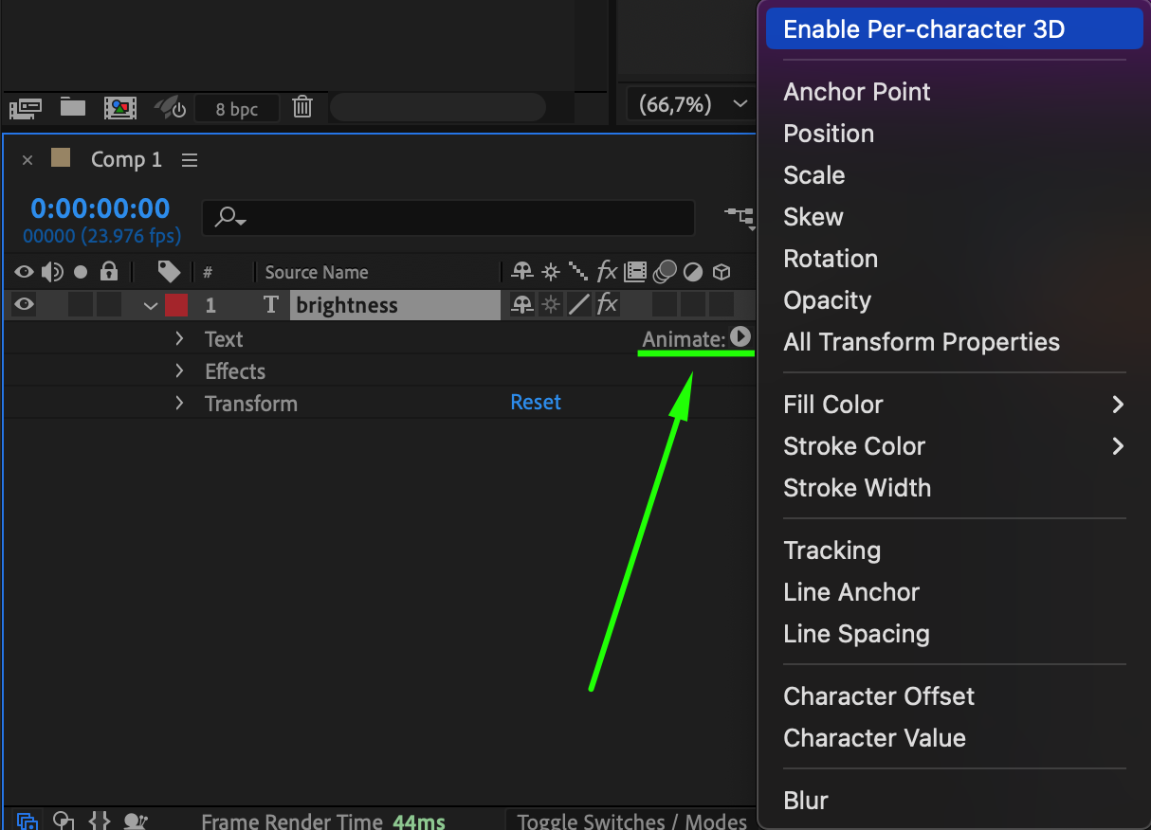Click the text layer type icon
This screenshot has height=830, width=1151.
[x=271, y=305]
